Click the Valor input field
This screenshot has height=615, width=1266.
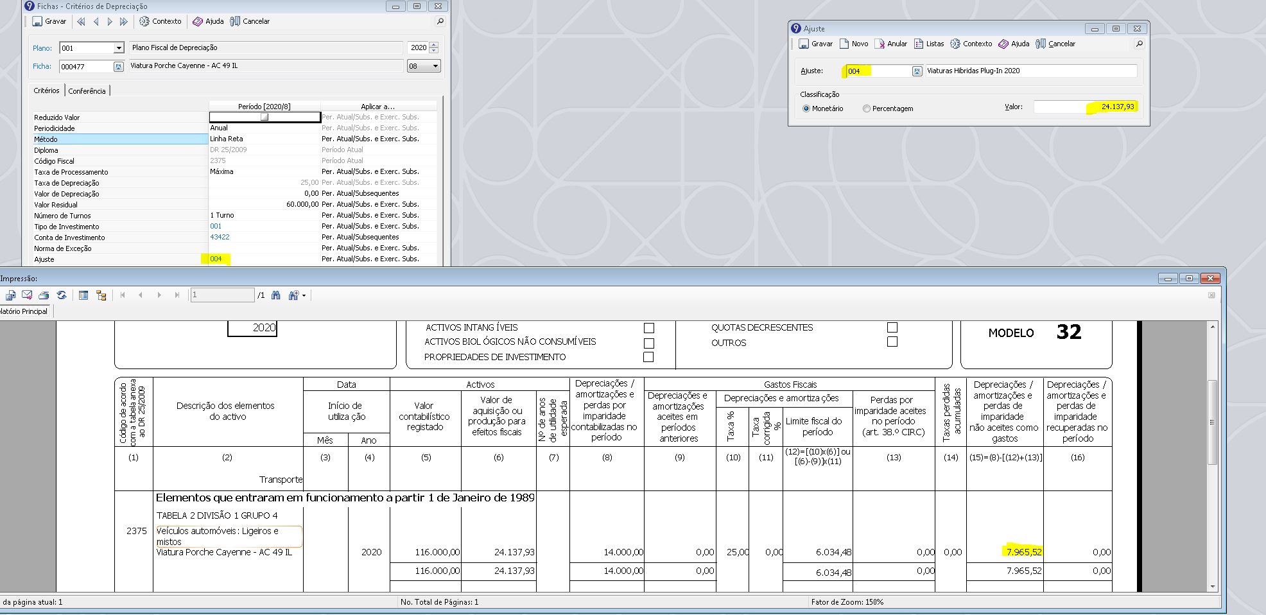point(1085,107)
